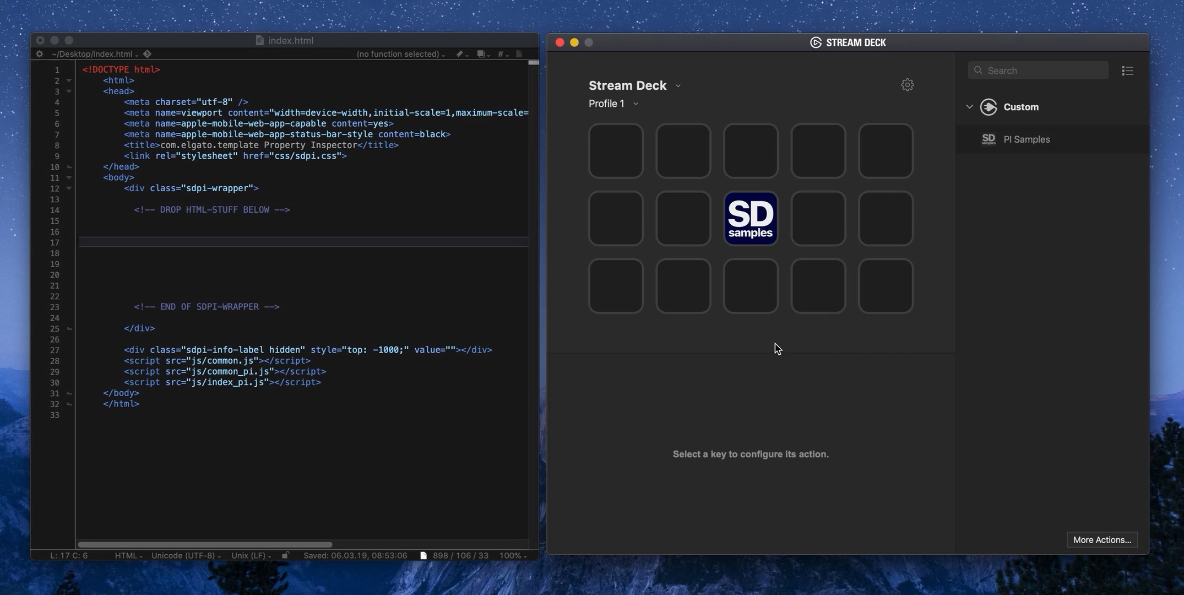Click the sdpi-info-label div on line 27

pyautogui.click(x=308, y=350)
